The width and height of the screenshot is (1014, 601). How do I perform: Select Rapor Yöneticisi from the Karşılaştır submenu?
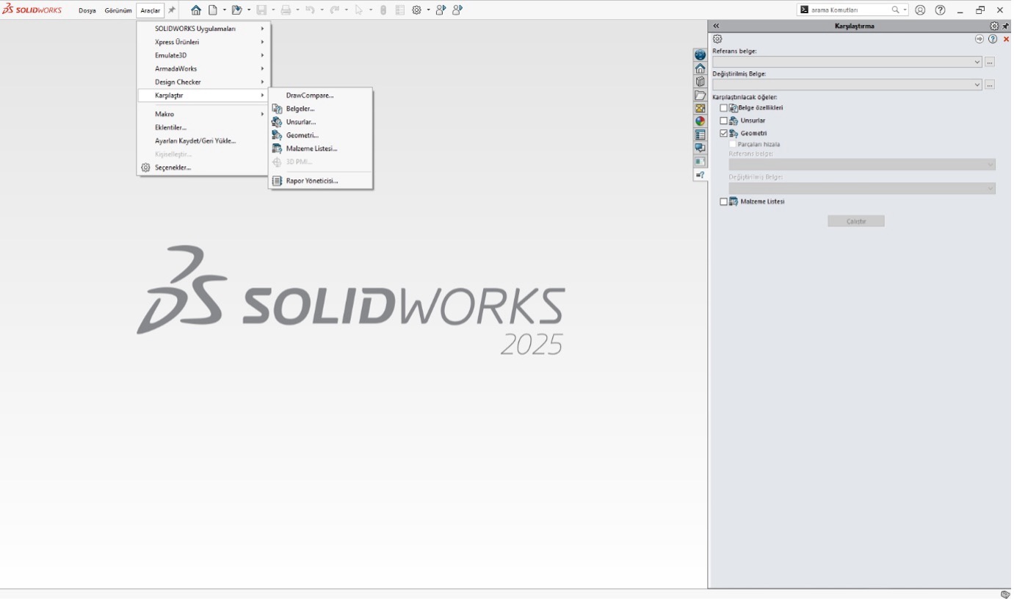[x=311, y=181]
